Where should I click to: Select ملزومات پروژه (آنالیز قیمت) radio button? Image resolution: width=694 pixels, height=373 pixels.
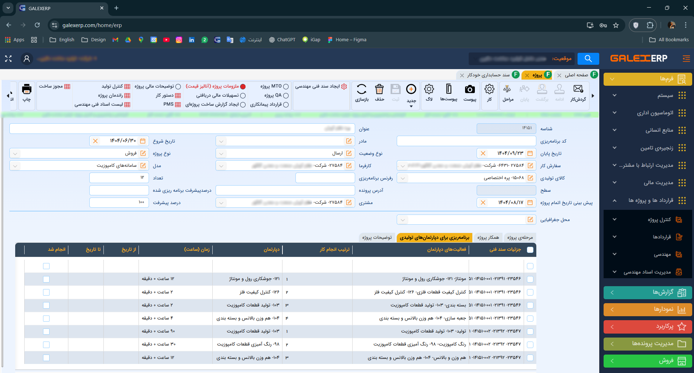[243, 86]
